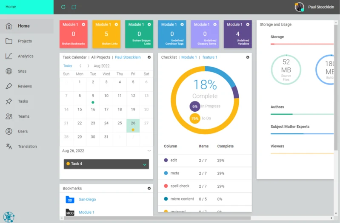
Task: Click the Complete column header
Action: 225,146
